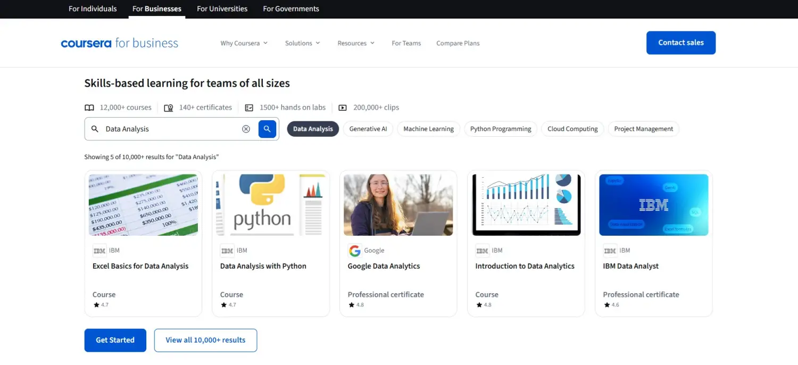Image resolution: width=798 pixels, height=365 pixels.
Task: Click the IBM logo on Excel Basics card
Action: (99, 251)
